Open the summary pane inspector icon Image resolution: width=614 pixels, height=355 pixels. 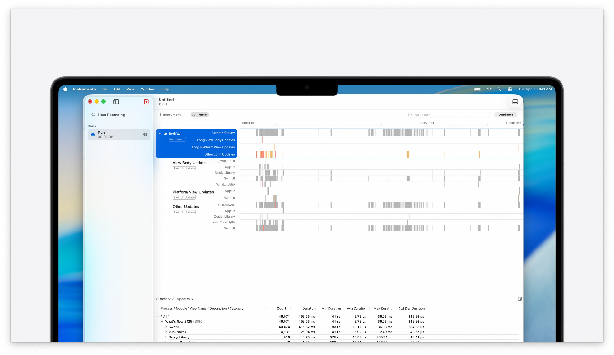(520, 299)
